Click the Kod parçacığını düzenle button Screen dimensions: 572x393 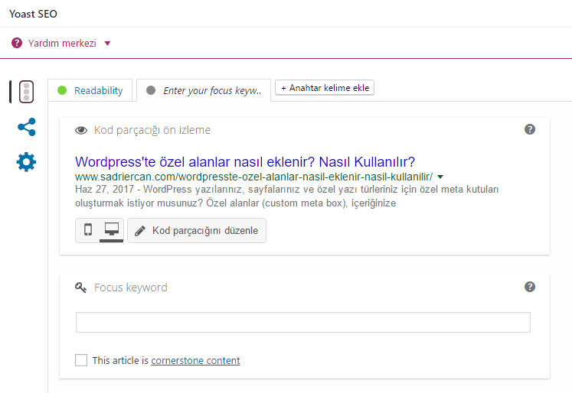click(197, 231)
